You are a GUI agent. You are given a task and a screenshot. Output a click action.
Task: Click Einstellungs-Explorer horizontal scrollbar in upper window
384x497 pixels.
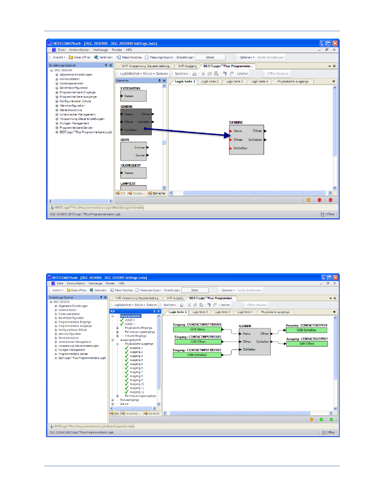pyautogui.click(x=81, y=201)
